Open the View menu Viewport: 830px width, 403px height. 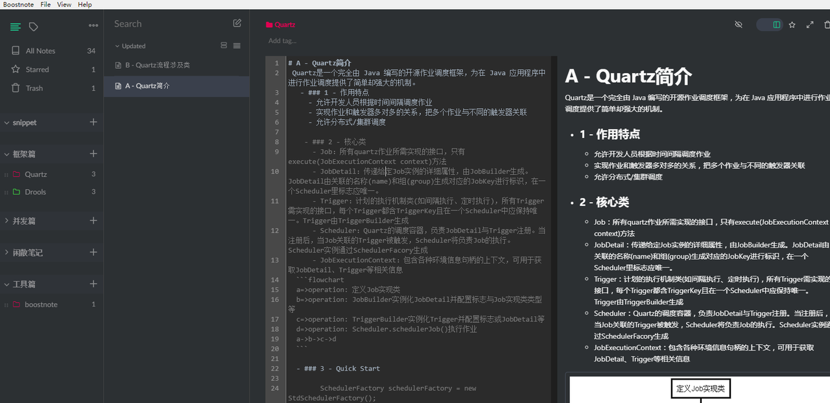pyautogui.click(x=64, y=5)
